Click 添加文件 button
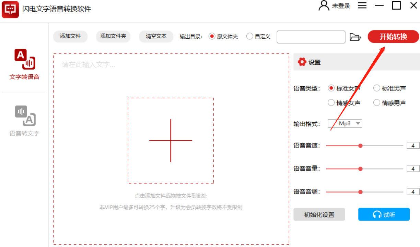This screenshot has height=247, width=420. [x=70, y=36]
